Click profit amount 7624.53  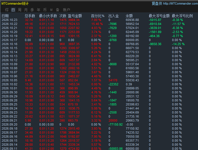tap(74, 24)
